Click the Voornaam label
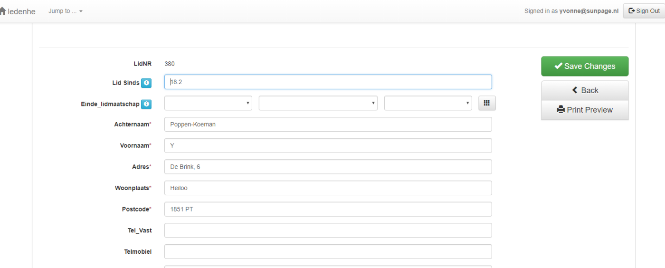 [135, 146]
